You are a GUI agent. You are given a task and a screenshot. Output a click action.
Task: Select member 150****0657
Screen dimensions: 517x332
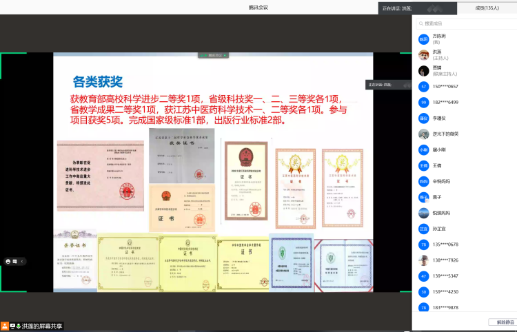click(445, 87)
